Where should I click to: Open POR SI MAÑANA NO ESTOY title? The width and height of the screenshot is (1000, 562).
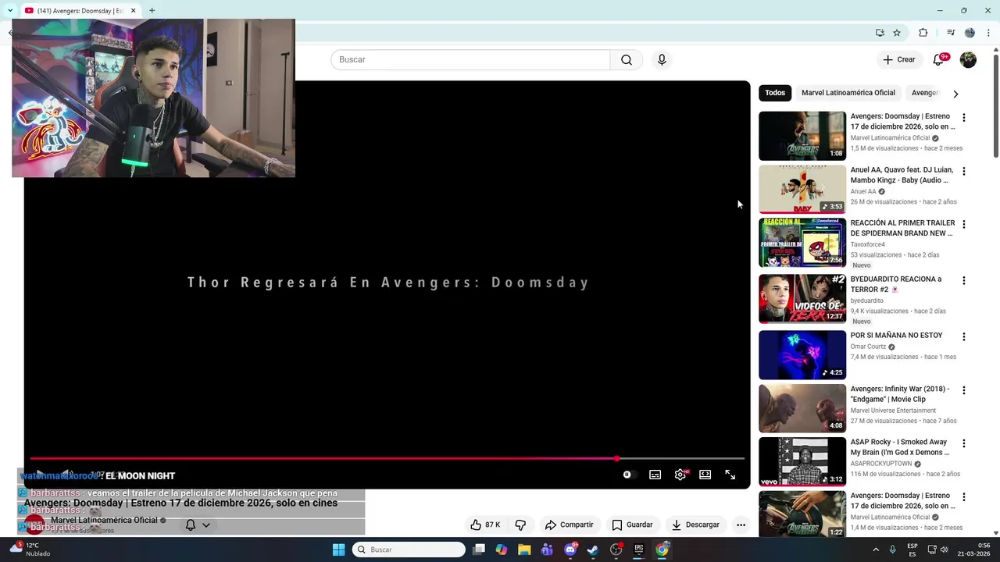pyautogui.click(x=896, y=336)
